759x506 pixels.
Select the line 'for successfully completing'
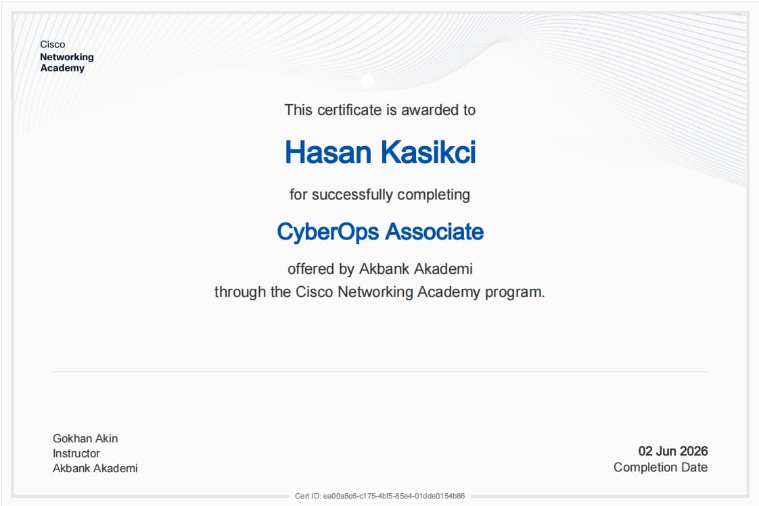click(380, 195)
